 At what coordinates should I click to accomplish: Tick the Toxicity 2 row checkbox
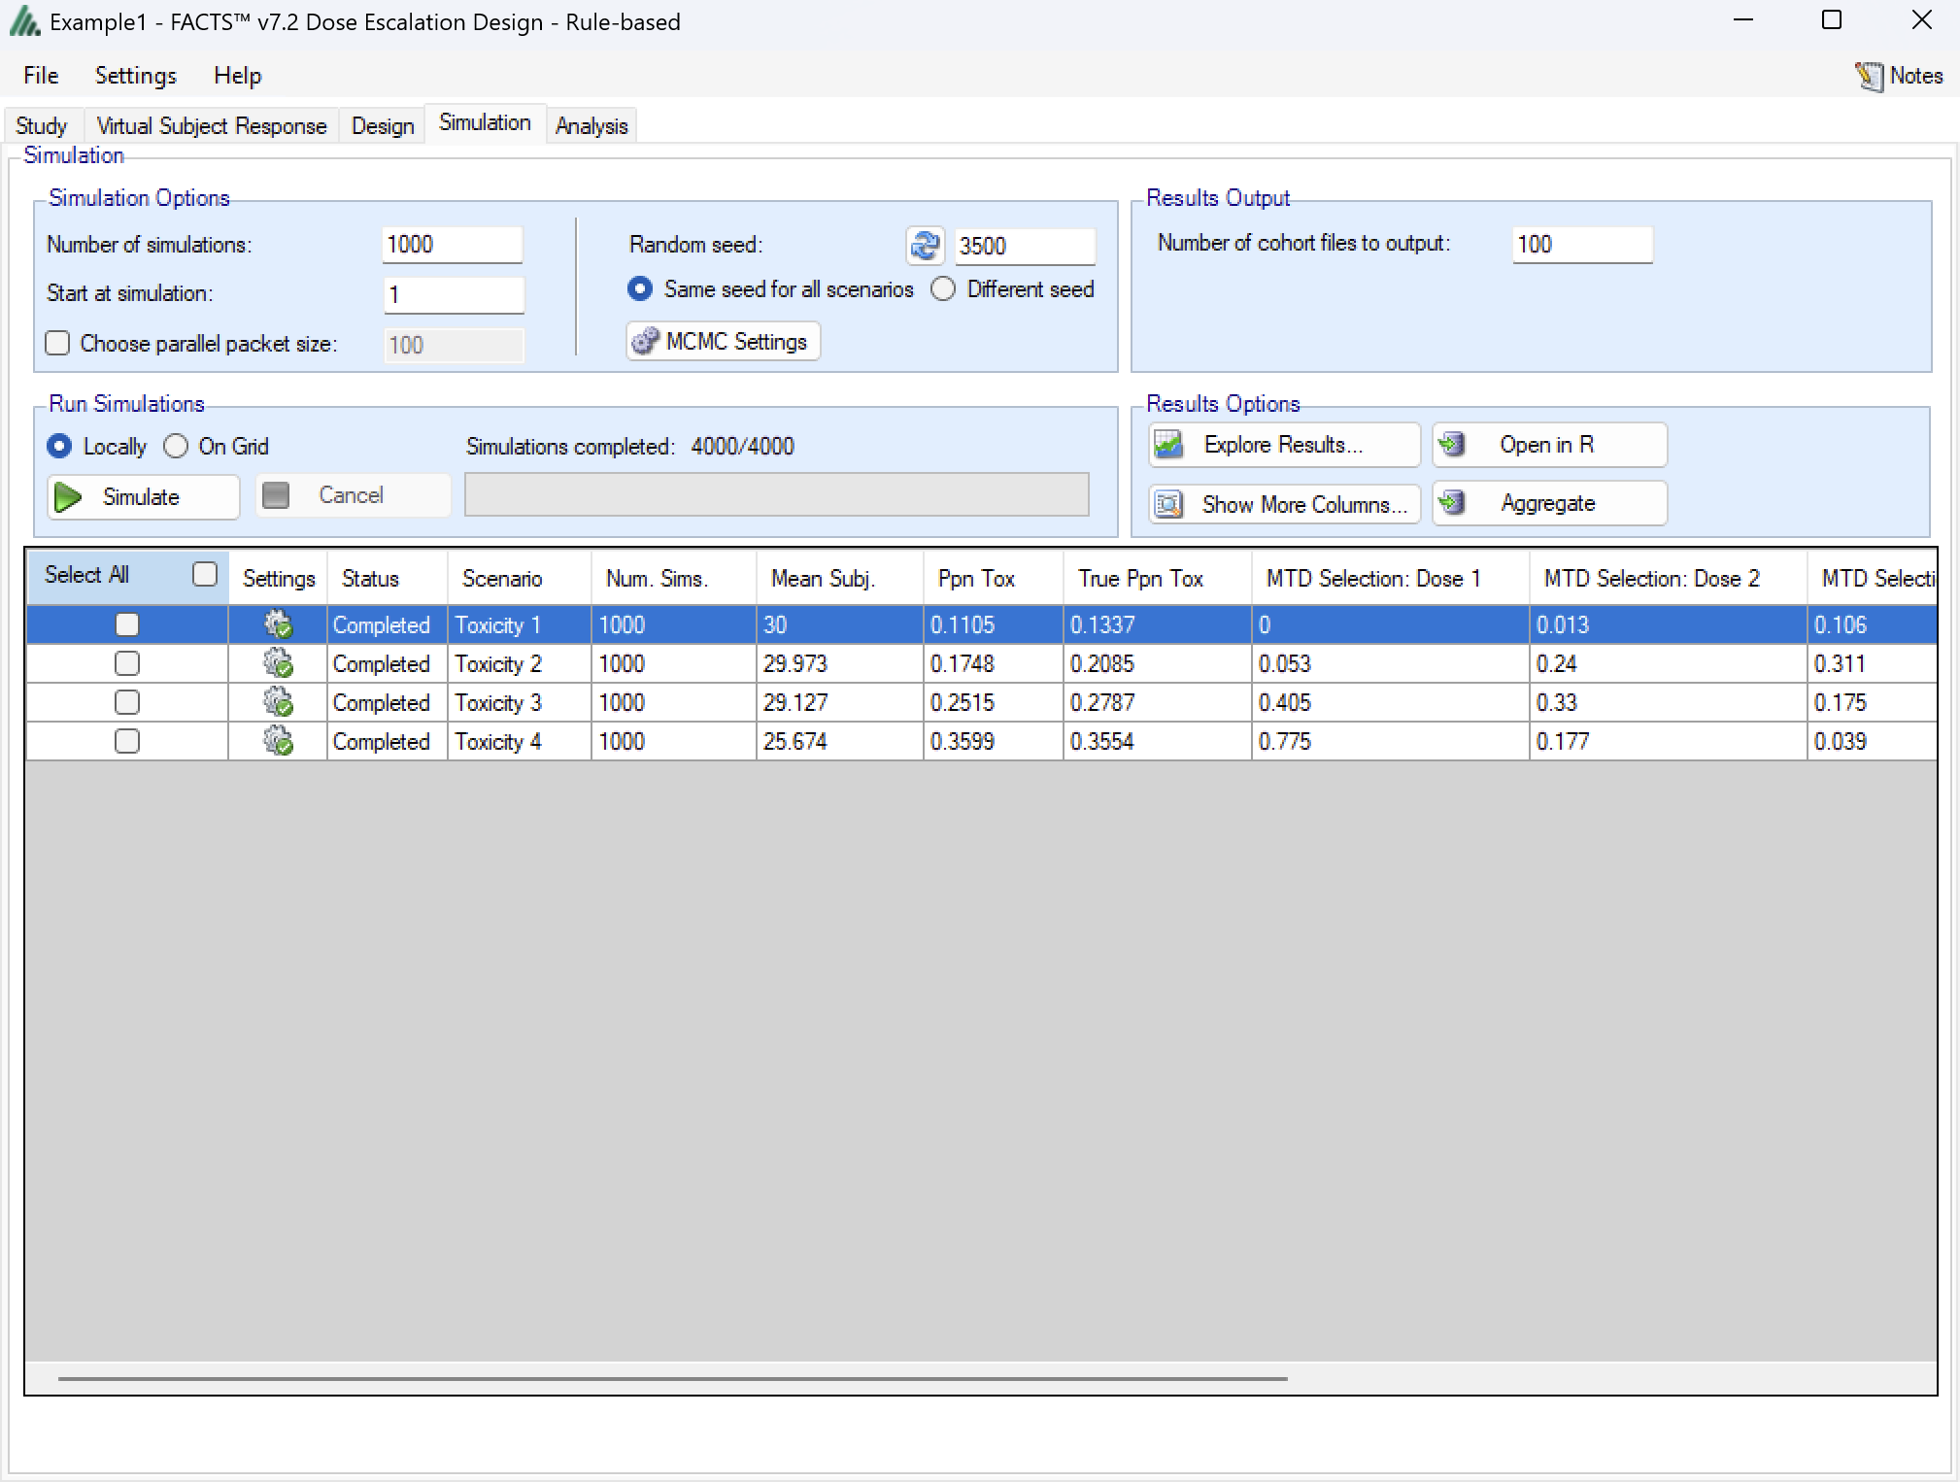(x=127, y=663)
